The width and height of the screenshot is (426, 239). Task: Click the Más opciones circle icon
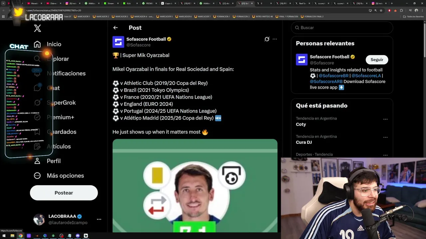tap(37, 176)
